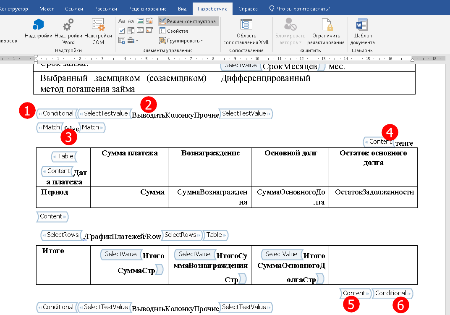
Task: Open the Надстройки add-ins store
Action: [x=39, y=28]
